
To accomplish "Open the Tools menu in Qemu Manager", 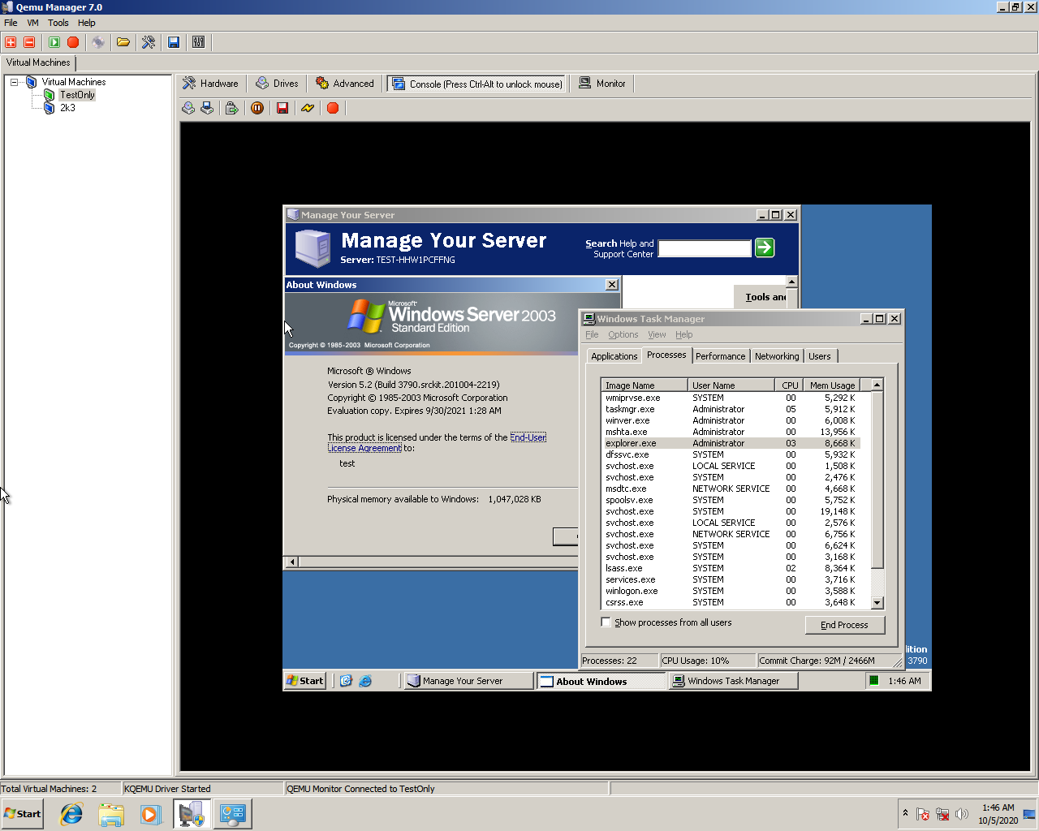I will pyautogui.click(x=58, y=23).
